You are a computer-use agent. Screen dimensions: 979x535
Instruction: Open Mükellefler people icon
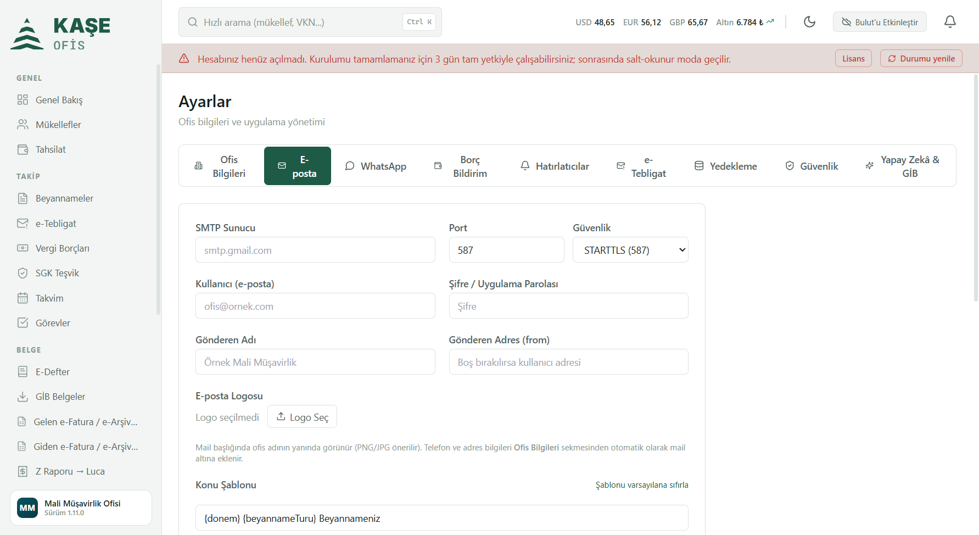(x=23, y=125)
